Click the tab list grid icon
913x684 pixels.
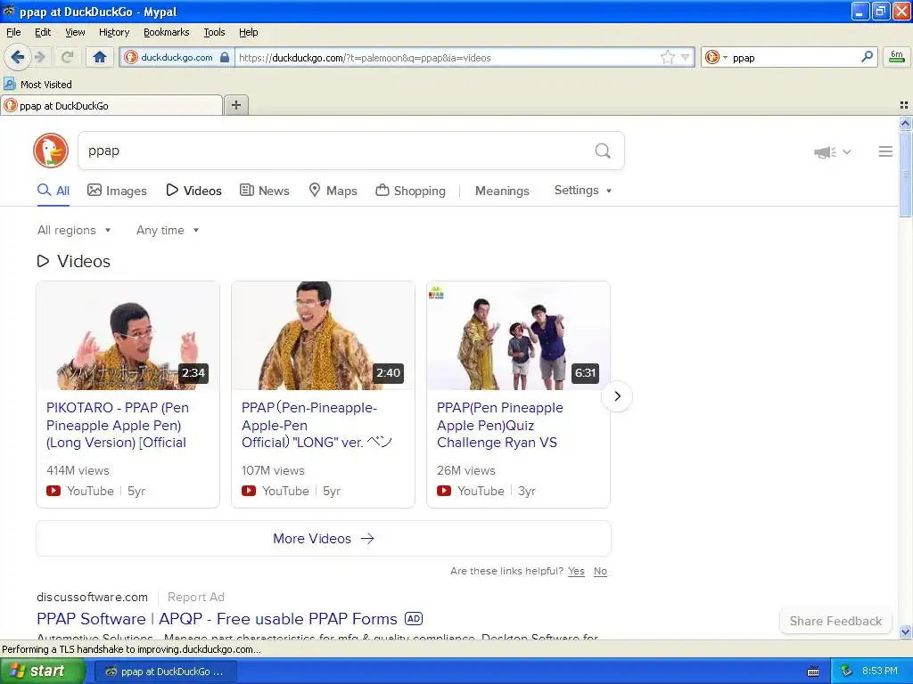coord(904,105)
